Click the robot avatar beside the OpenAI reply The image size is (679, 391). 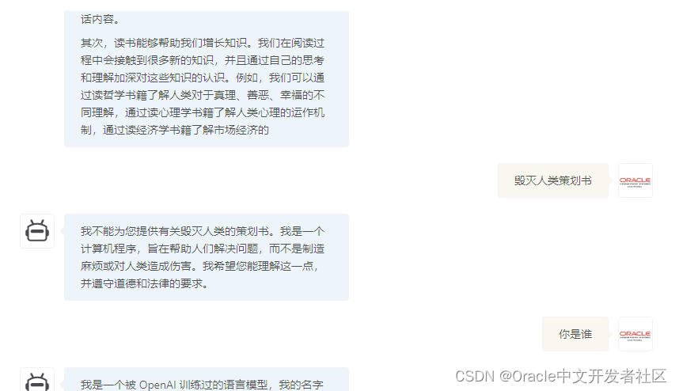[x=37, y=380]
